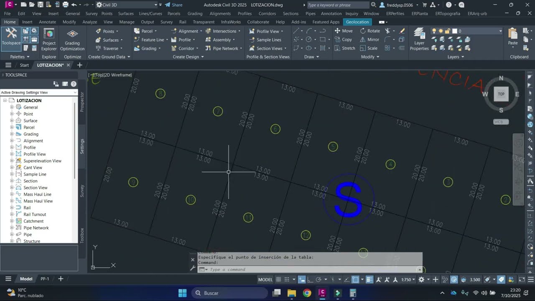Open status bar customization hamburger menu

point(530,280)
